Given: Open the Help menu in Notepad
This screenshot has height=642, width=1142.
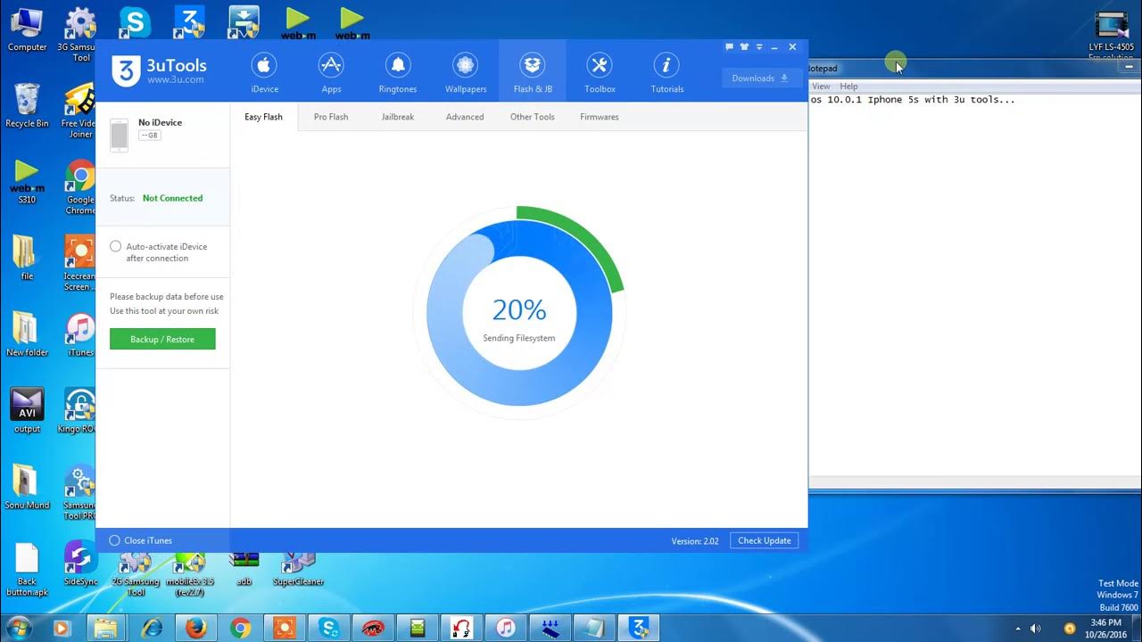Looking at the screenshot, I should 848,86.
